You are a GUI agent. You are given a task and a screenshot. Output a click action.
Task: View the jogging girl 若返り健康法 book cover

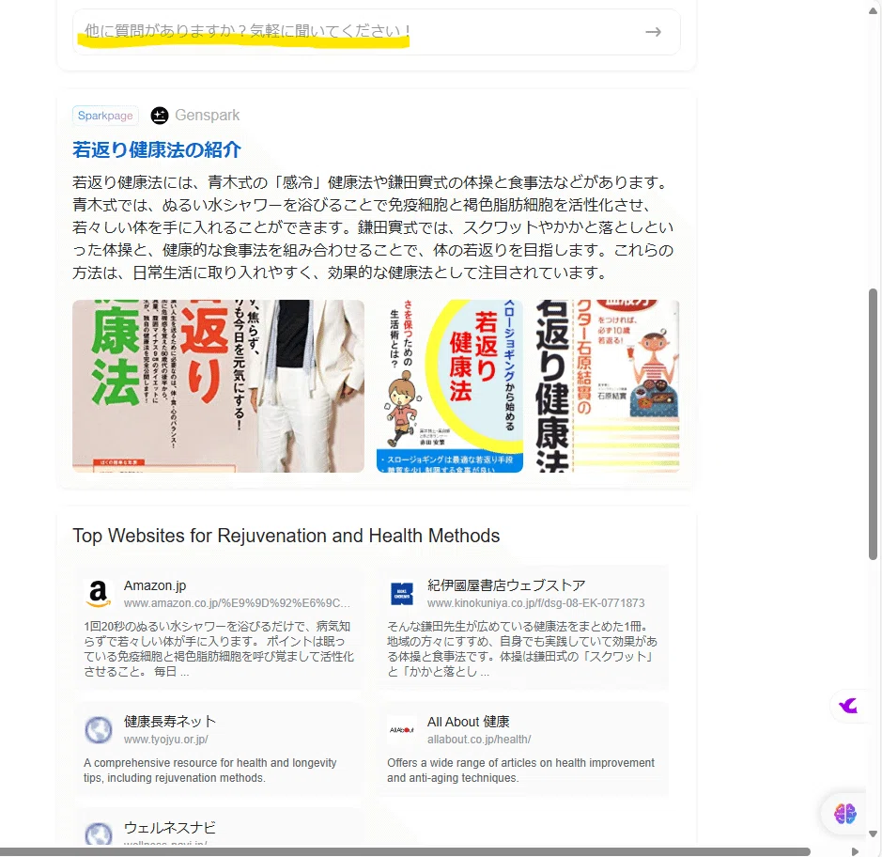tap(449, 386)
